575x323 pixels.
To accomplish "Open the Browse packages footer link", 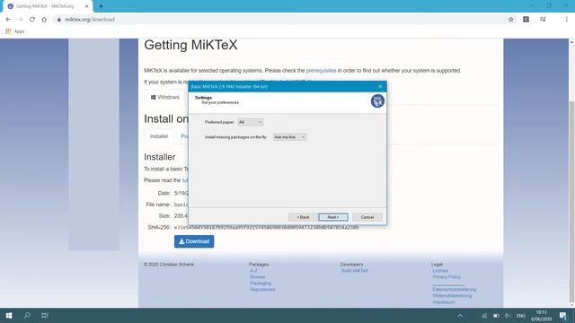I will pyautogui.click(x=258, y=277).
